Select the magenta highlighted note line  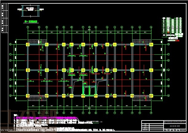[46, 117]
